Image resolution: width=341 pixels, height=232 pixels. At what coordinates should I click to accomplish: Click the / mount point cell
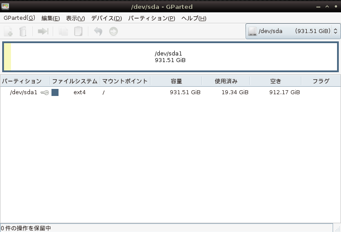click(x=103, y=93)
